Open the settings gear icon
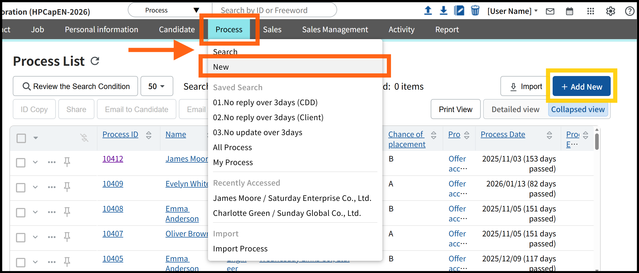This screenshot has height=273, width=639. 610,11
